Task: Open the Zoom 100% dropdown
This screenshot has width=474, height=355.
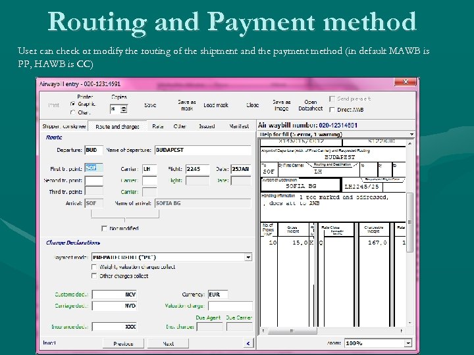Action: pos(408,343)
